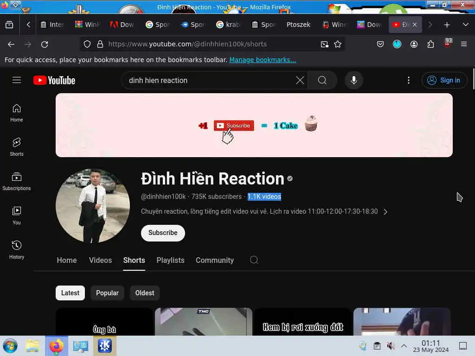List all tabs dropdown arrow

pos(466,25)
